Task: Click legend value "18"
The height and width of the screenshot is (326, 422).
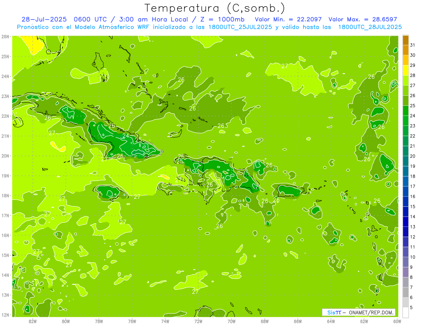Action: [x=413, y=176]
